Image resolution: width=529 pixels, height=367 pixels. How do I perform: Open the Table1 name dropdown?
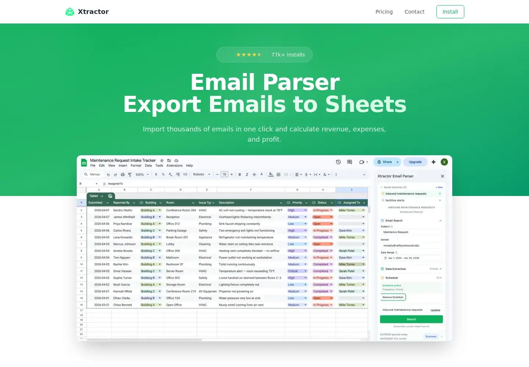102,196
